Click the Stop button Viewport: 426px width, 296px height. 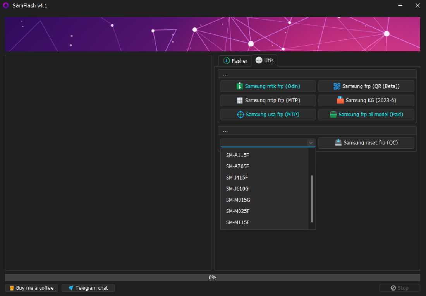(399, 288)
